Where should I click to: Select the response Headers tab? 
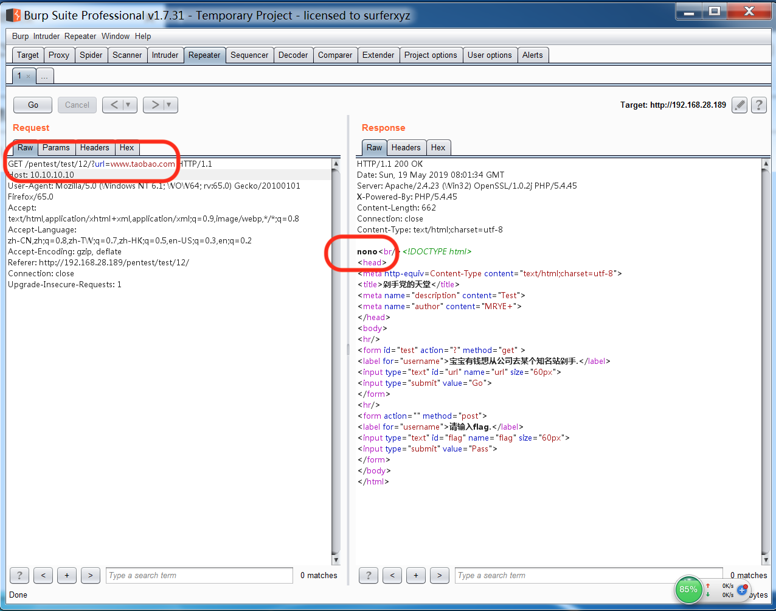406,147
